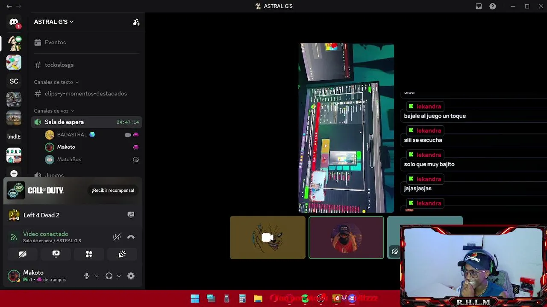This screenshot has height=307, width=547.
Task: Open activities launcher button
Action: pyautogui.click(x=89, y=254)
